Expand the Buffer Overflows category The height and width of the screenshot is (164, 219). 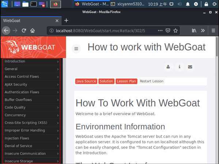coord(32,100)
